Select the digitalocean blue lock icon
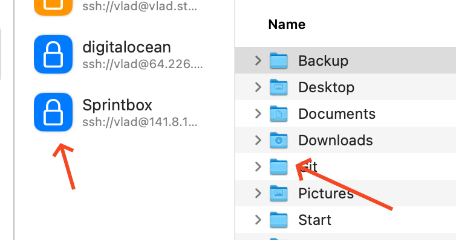The width and height of the screenshot is (456, 240). pos(53,54)
